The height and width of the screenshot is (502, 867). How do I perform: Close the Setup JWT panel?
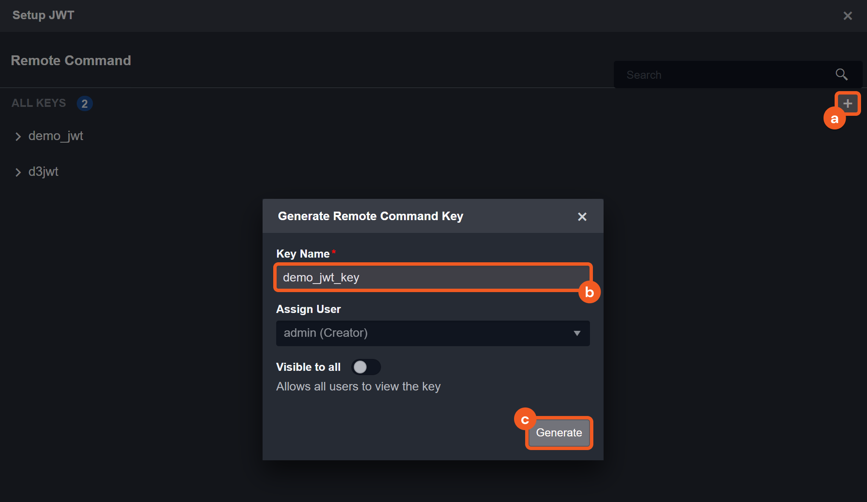pos(847,16)
